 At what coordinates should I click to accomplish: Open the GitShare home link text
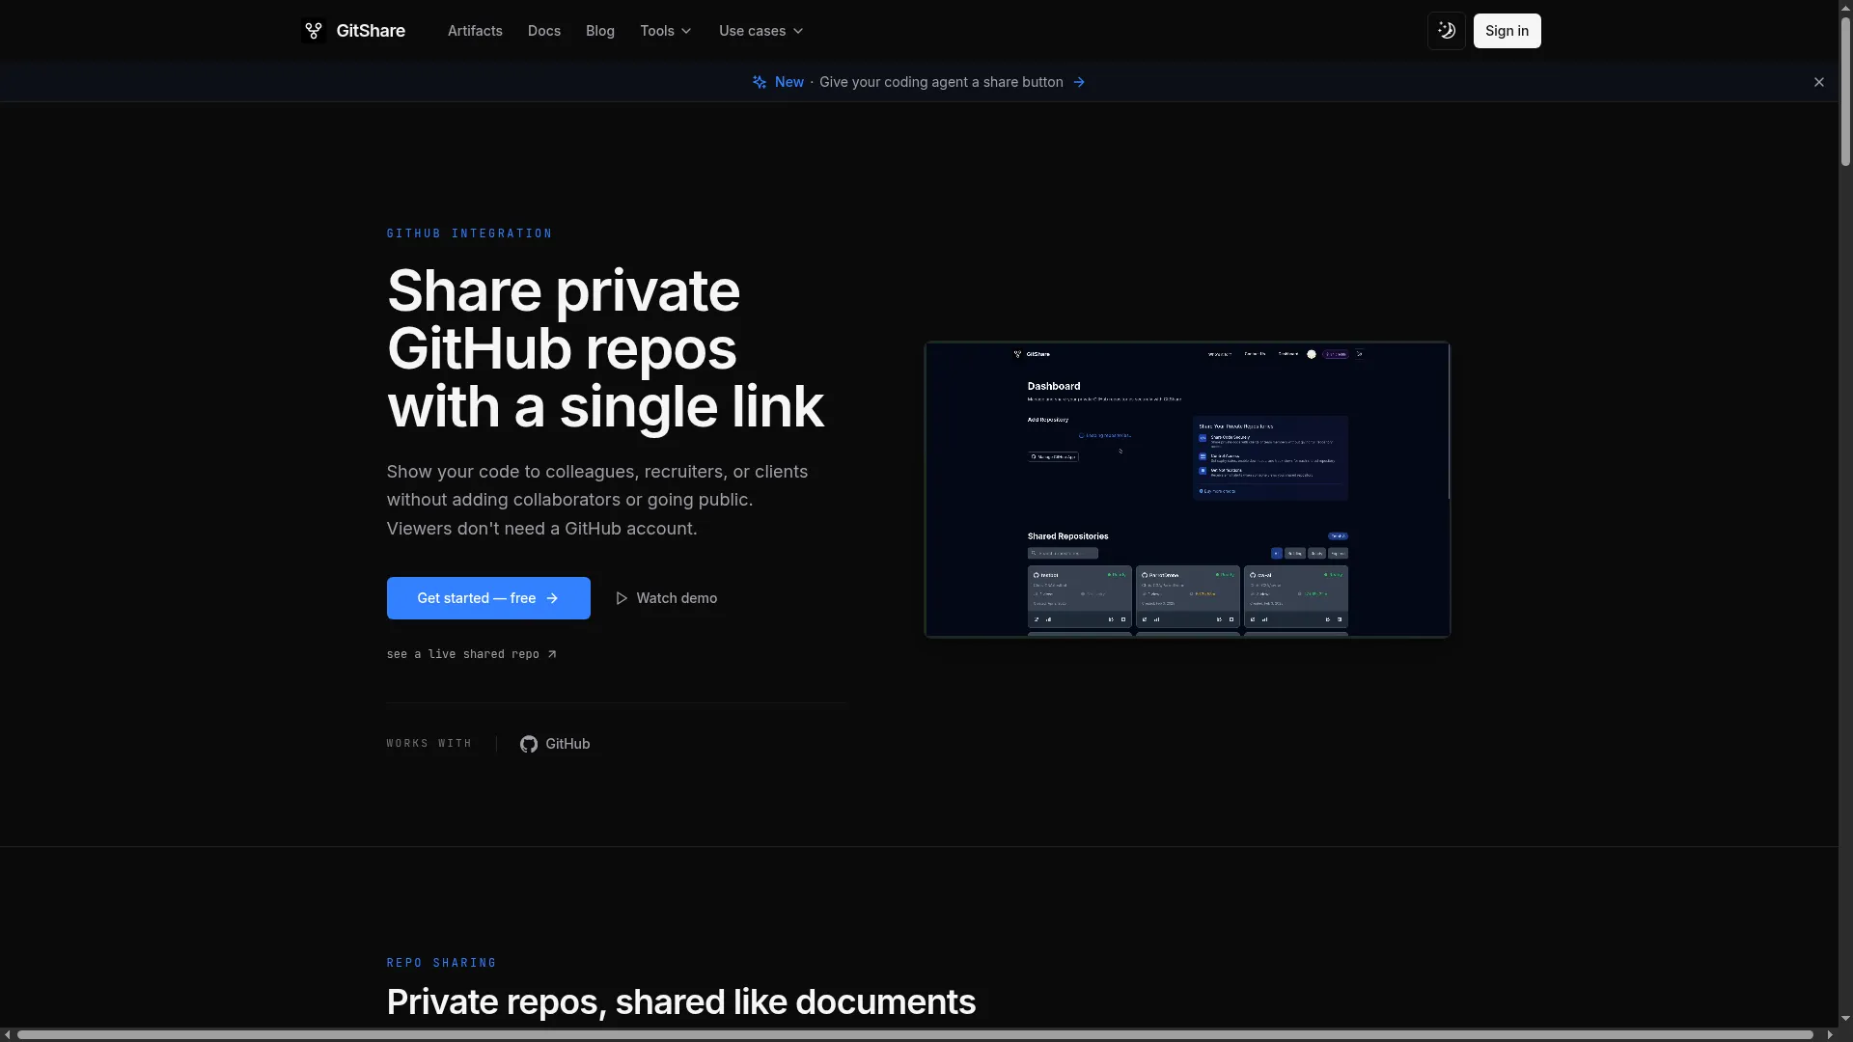pyautogui.click(x=371, y=31)
